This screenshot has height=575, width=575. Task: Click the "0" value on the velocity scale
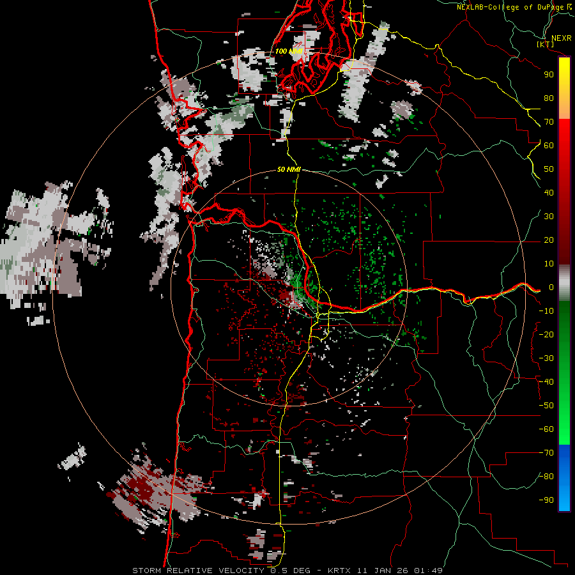[x=551, y=287]
